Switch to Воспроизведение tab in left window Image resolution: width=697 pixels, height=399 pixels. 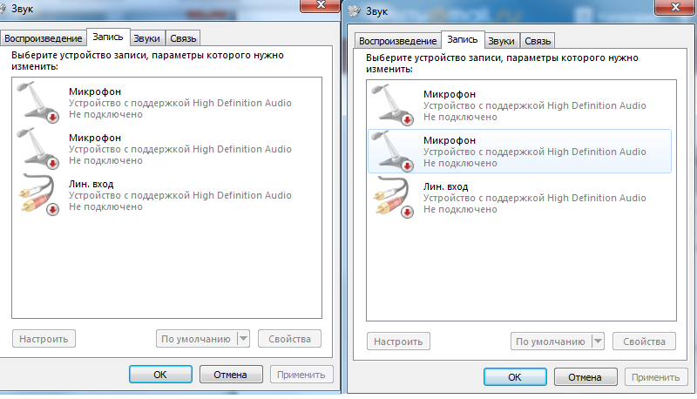tap(43, 38)
